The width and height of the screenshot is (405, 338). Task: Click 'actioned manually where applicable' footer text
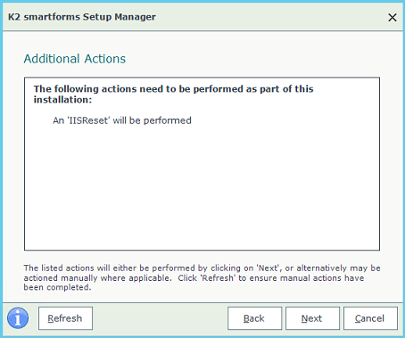[96, 278]
